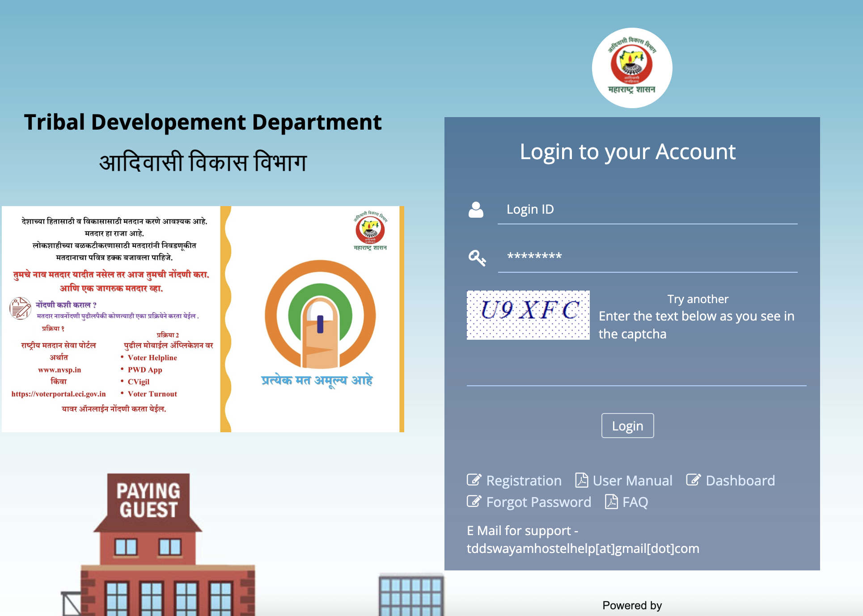Open the FAQ link
Image resolution: width=863 pixels, height=616 pixels.
coord(635,502)
